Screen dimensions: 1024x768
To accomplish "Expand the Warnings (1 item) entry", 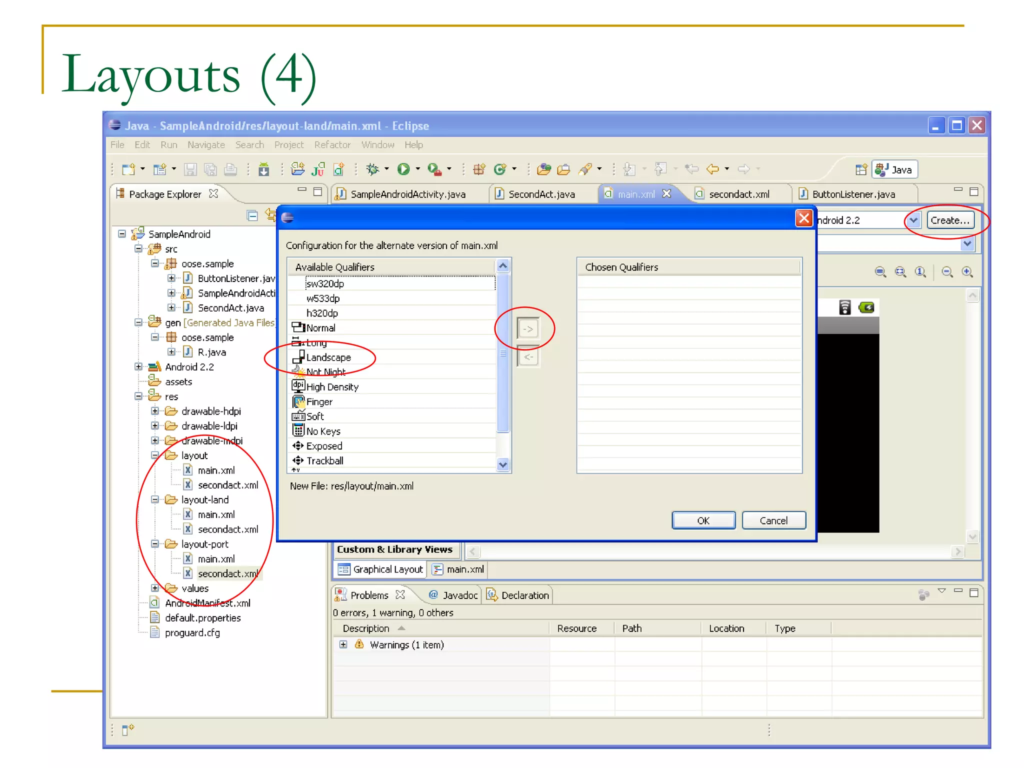I will 343,644.
